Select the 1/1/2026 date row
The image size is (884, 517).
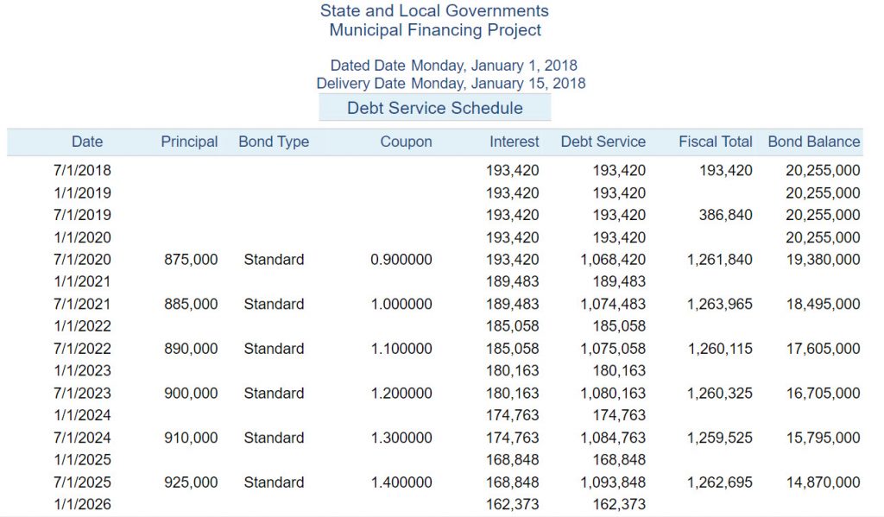pos(82,505)
